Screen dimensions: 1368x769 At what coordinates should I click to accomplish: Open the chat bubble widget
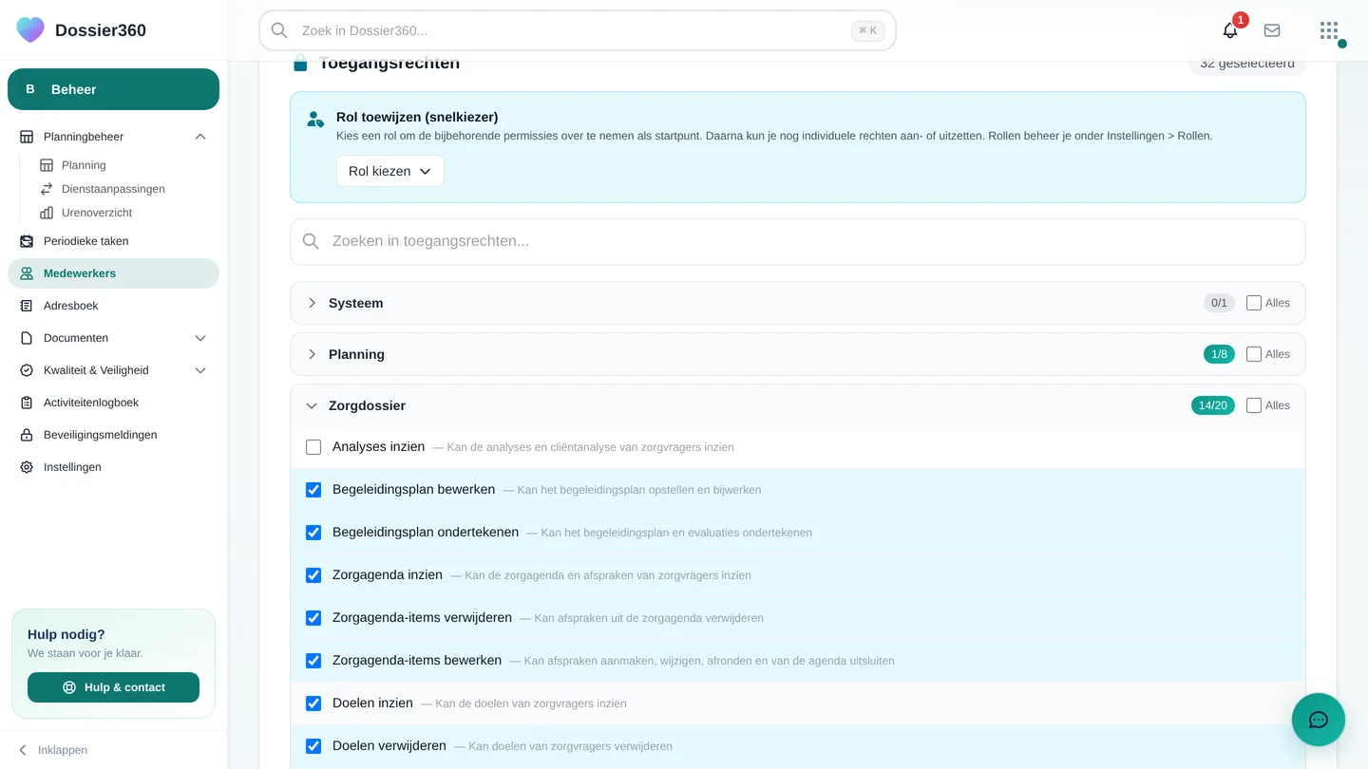(1319, 720)
